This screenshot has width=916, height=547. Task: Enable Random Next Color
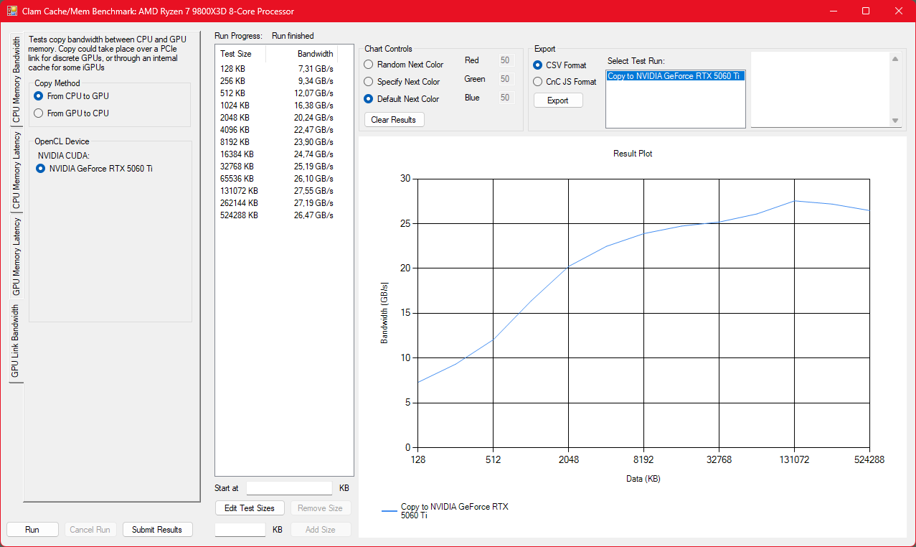404,65
